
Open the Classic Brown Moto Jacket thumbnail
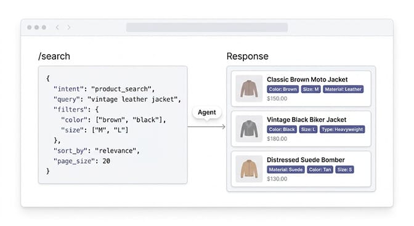point(249,89)
